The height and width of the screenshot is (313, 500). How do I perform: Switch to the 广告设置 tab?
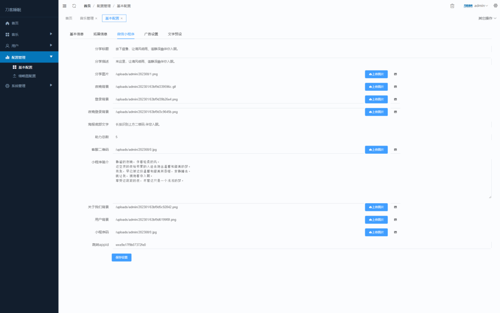[151, 34]
